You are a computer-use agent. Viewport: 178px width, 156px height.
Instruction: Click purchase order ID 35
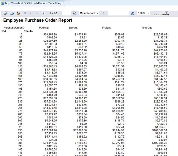(x=21, y=44)
